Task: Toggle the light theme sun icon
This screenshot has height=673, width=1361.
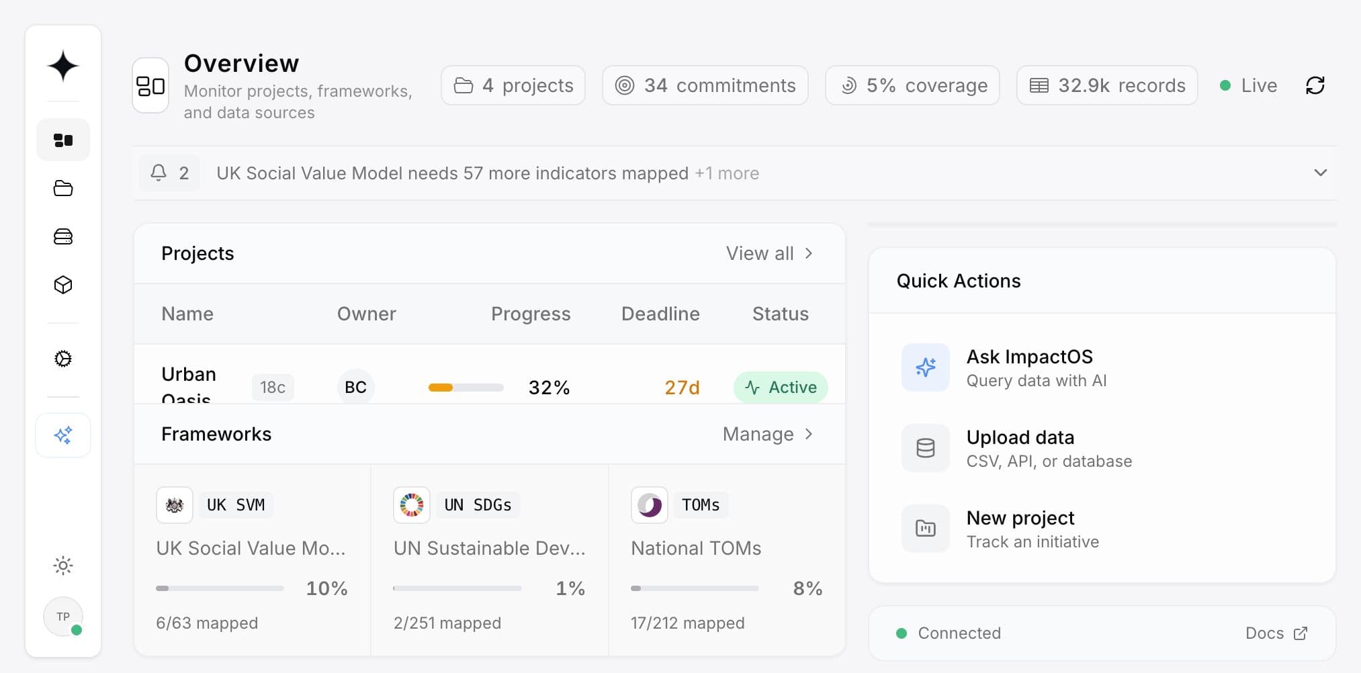Action: (x=62, y=565)
